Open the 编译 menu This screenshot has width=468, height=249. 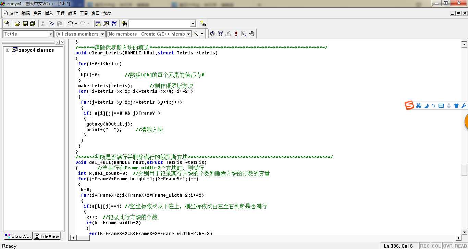[72, 13]
